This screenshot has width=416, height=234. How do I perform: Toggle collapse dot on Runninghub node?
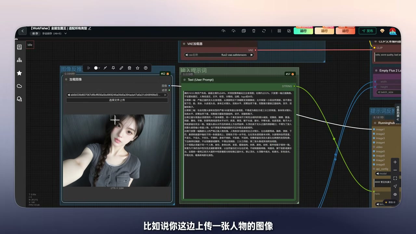375,123
